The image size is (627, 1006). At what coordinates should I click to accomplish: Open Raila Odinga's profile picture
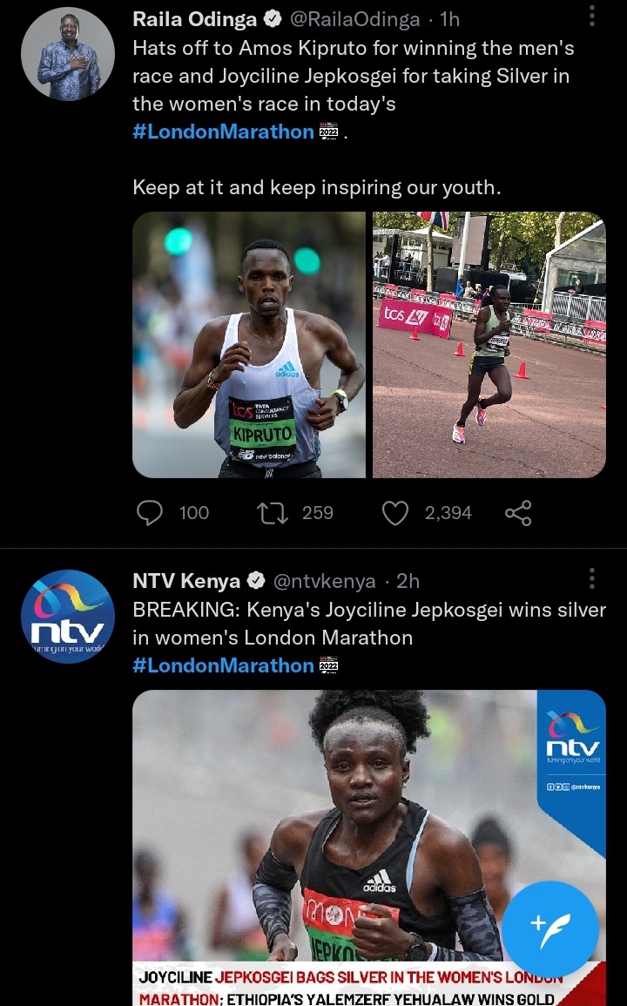click(x=68, y=55)
